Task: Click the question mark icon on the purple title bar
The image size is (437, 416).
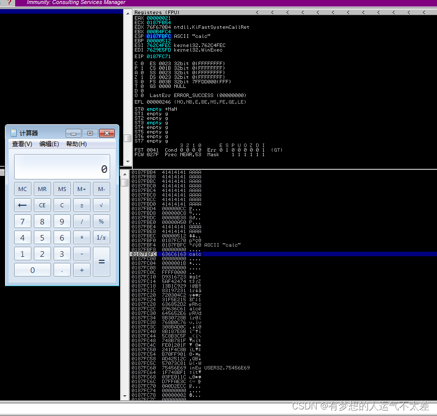Action: tap(9, 3)
